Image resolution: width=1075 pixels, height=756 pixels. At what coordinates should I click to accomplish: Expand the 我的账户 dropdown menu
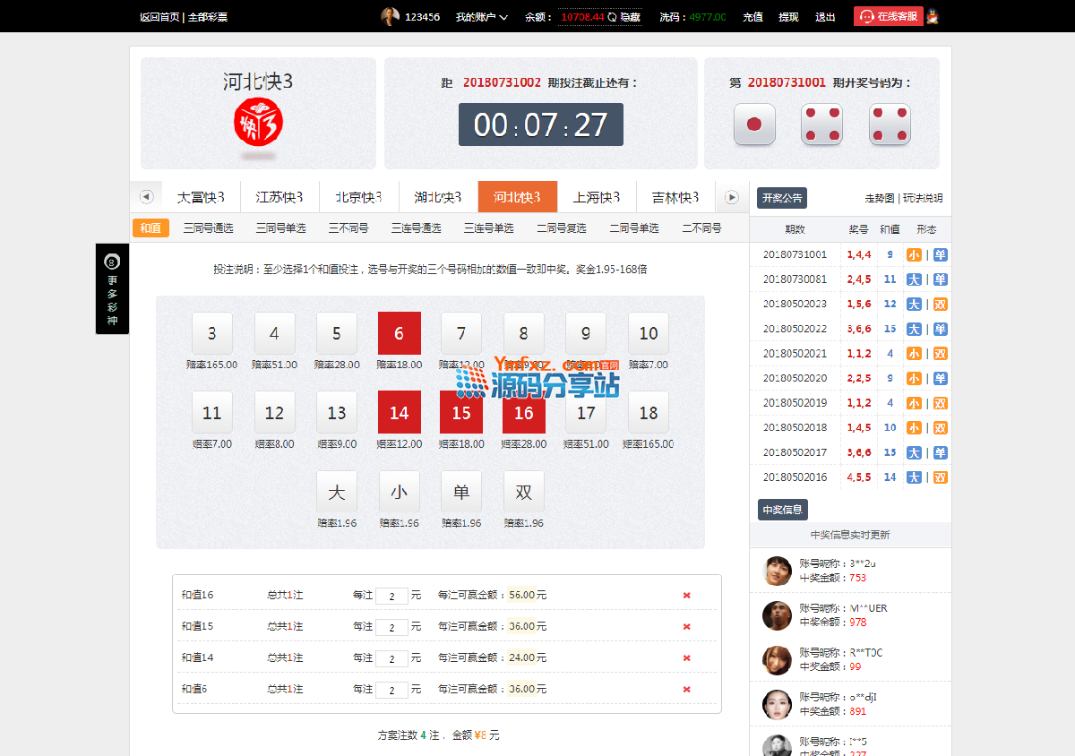[x=481, y=17]
